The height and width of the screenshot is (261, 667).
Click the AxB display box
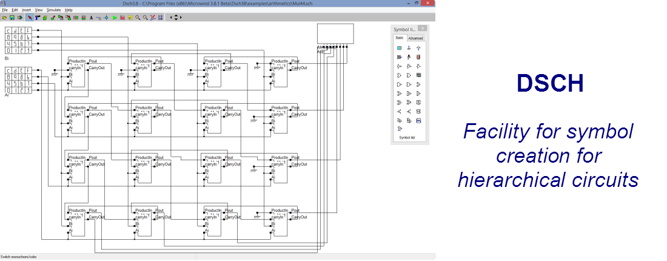[335, 33]
